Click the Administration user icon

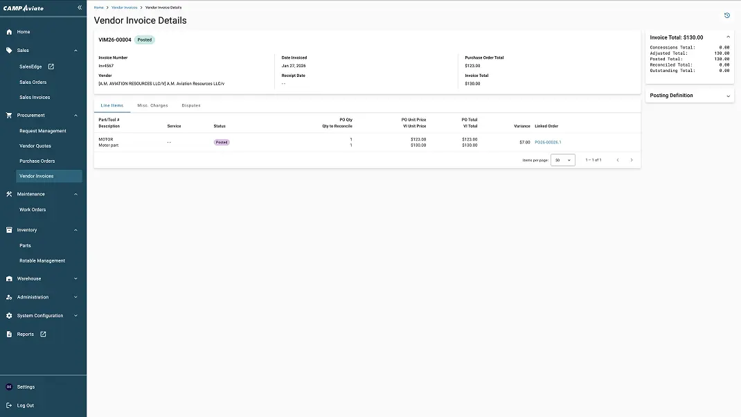(9, 297)
